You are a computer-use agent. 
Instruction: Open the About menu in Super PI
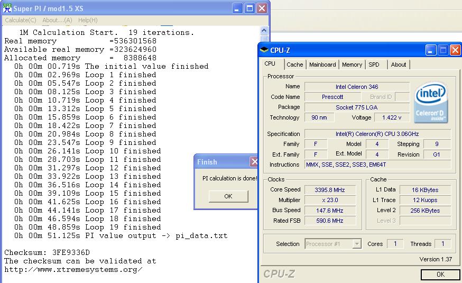(x=57, y=20)
